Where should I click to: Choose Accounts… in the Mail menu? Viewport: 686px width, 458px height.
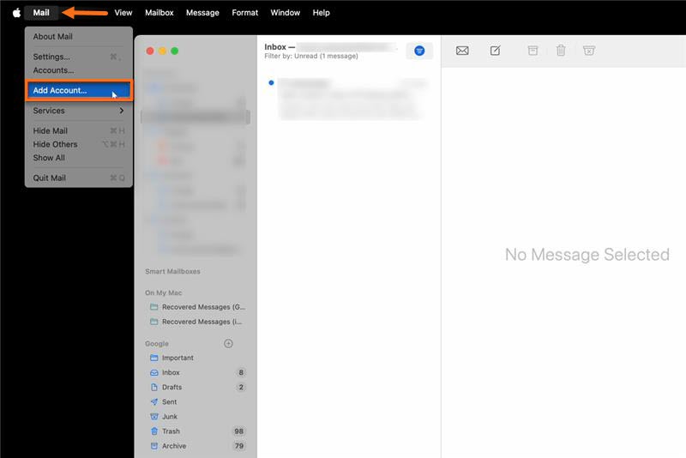click(53, 70)
